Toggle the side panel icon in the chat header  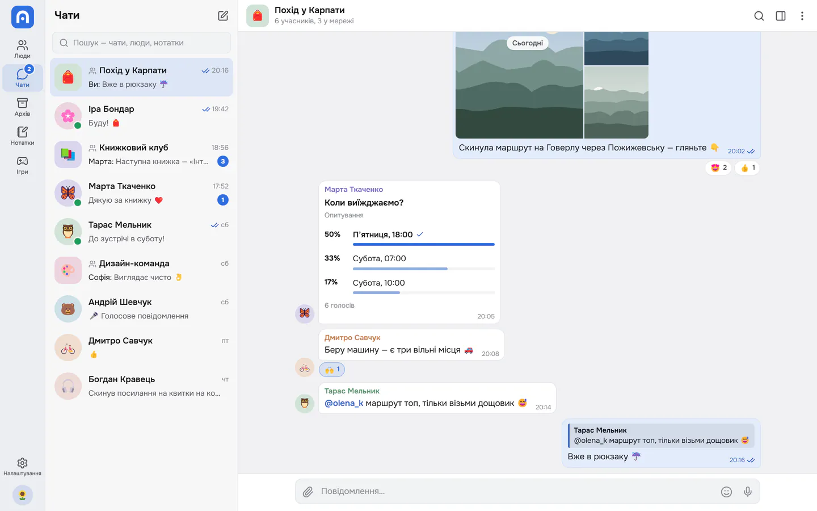[x=781, y=16]
